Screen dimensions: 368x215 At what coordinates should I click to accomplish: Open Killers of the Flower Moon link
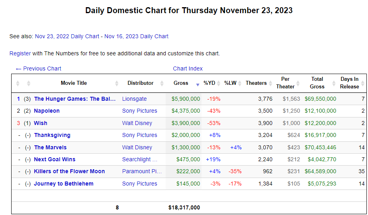coord(69,172)
